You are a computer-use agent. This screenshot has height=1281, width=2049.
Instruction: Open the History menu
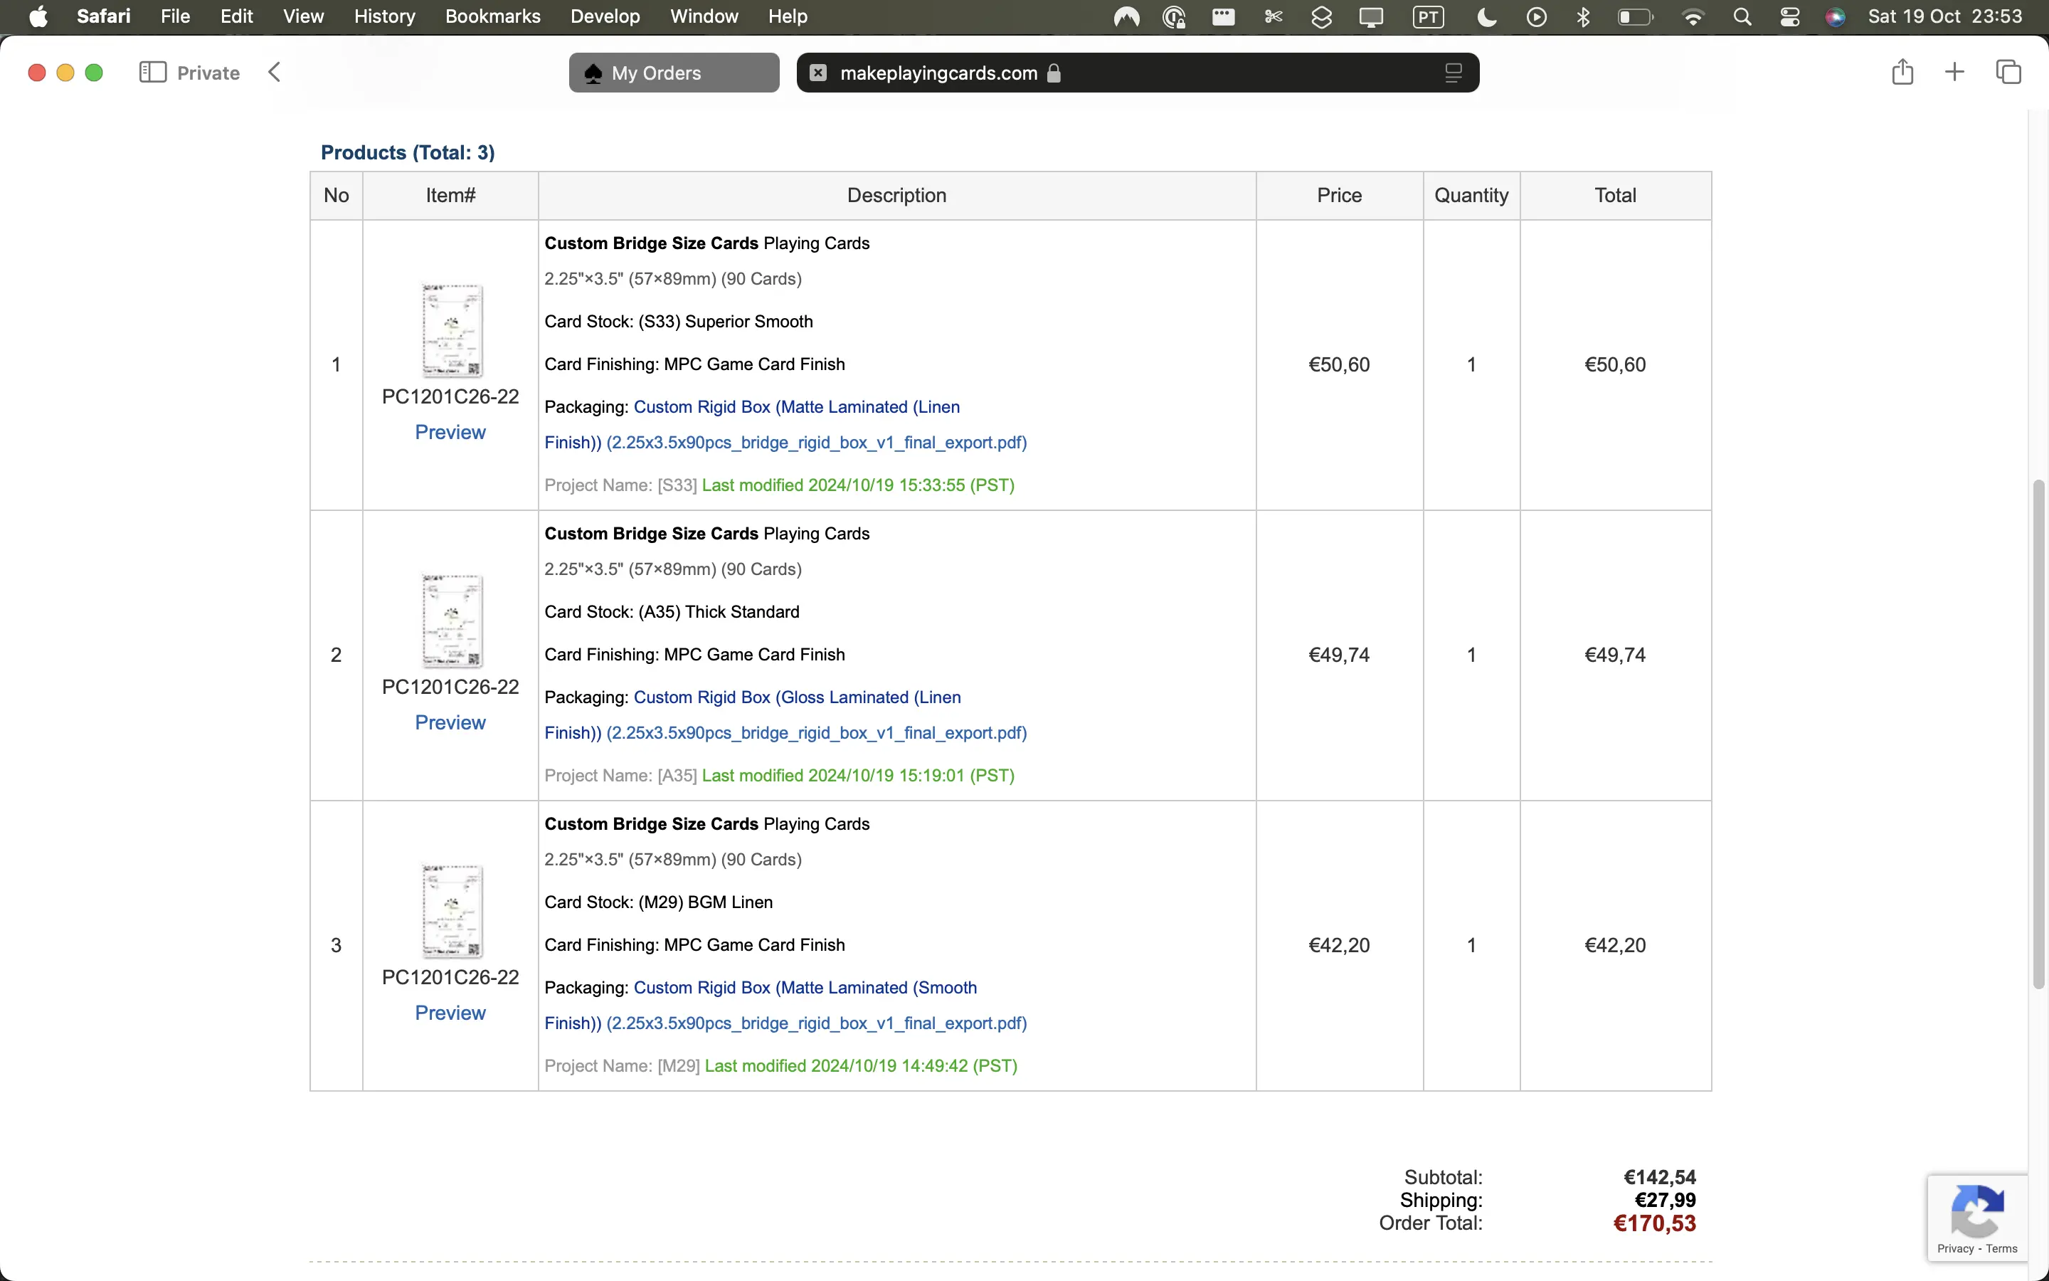coord(384,16)
